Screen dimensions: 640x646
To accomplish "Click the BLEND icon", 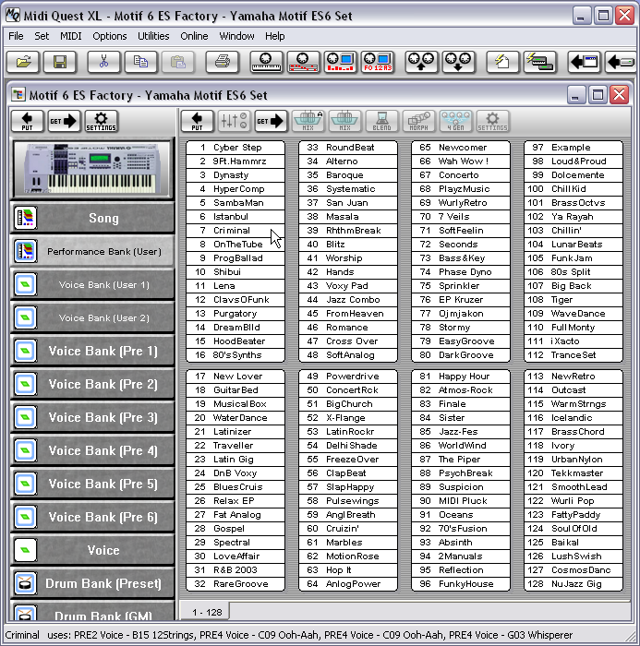I will click(x=381, y=121).
